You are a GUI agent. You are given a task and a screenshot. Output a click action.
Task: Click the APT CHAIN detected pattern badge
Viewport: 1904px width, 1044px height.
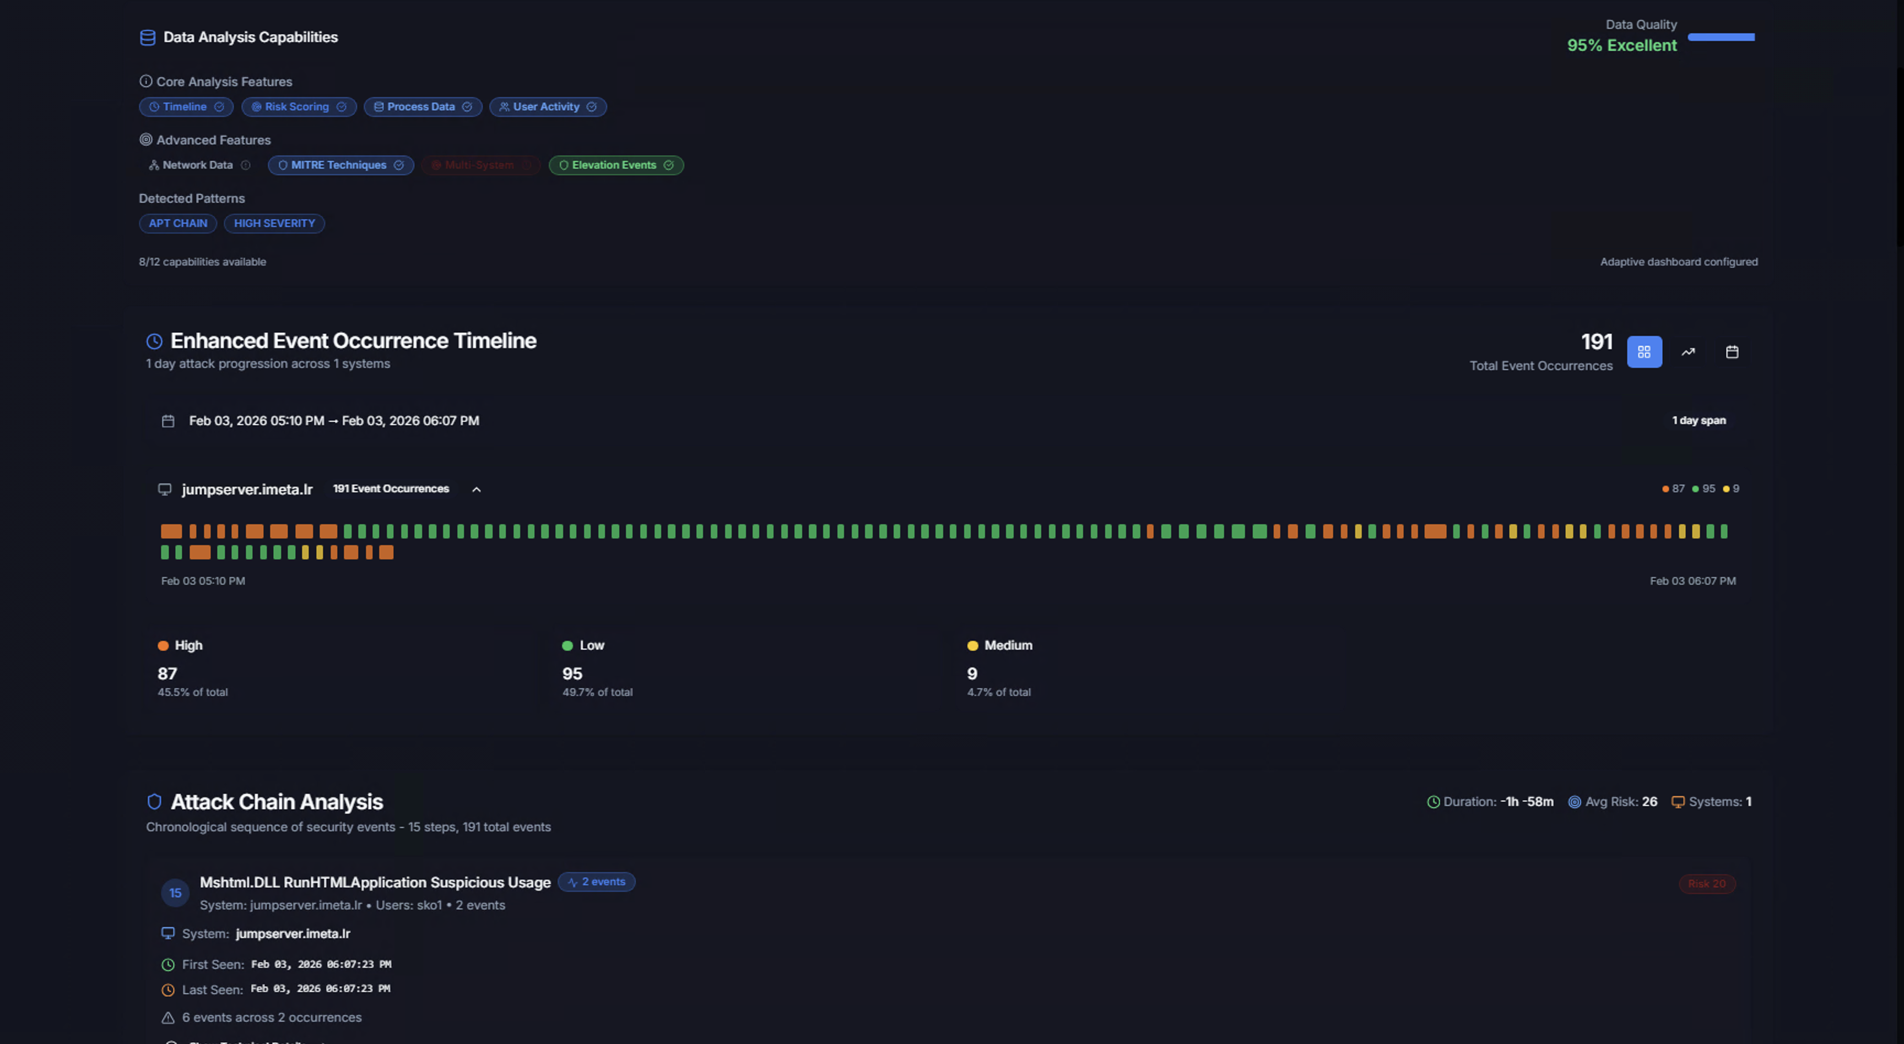[x=177, y=223]
